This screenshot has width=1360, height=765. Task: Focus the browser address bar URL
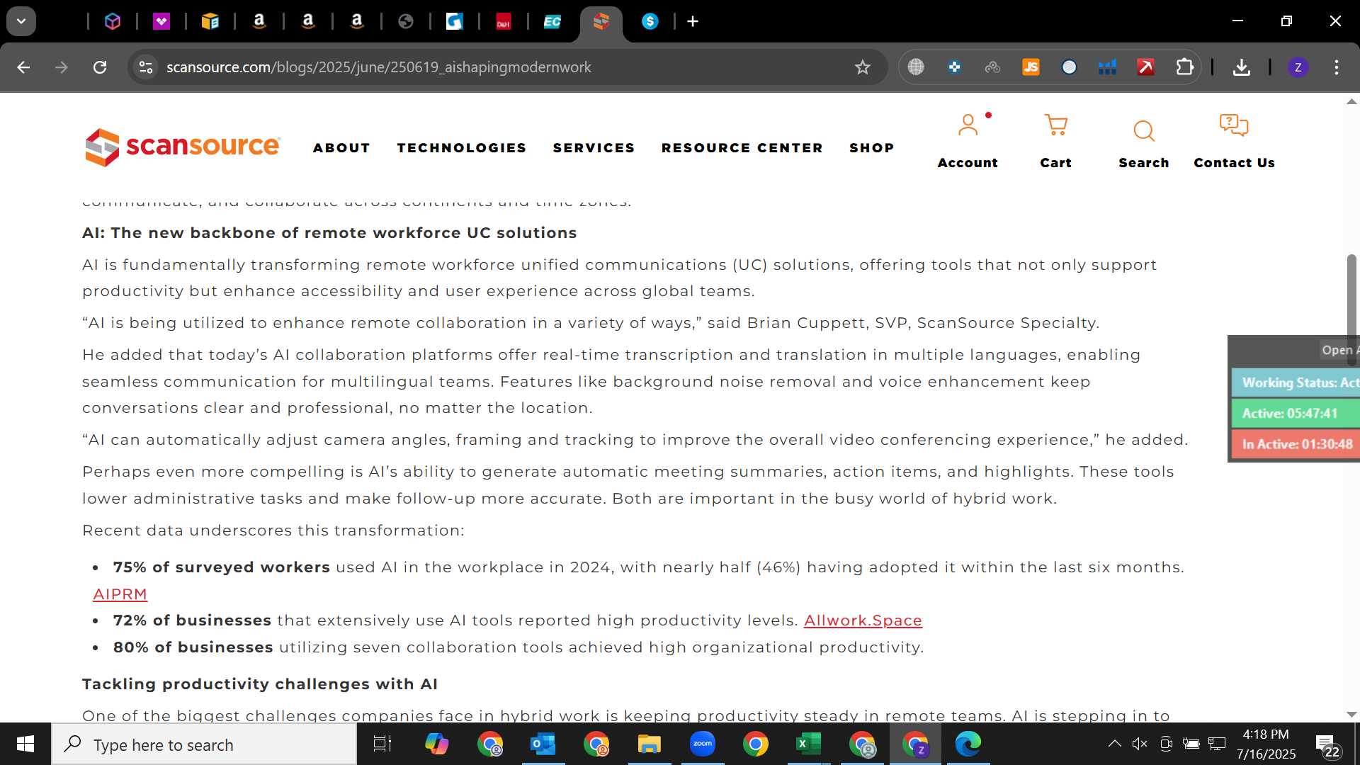pyautogui.click(x=379, y=67)
